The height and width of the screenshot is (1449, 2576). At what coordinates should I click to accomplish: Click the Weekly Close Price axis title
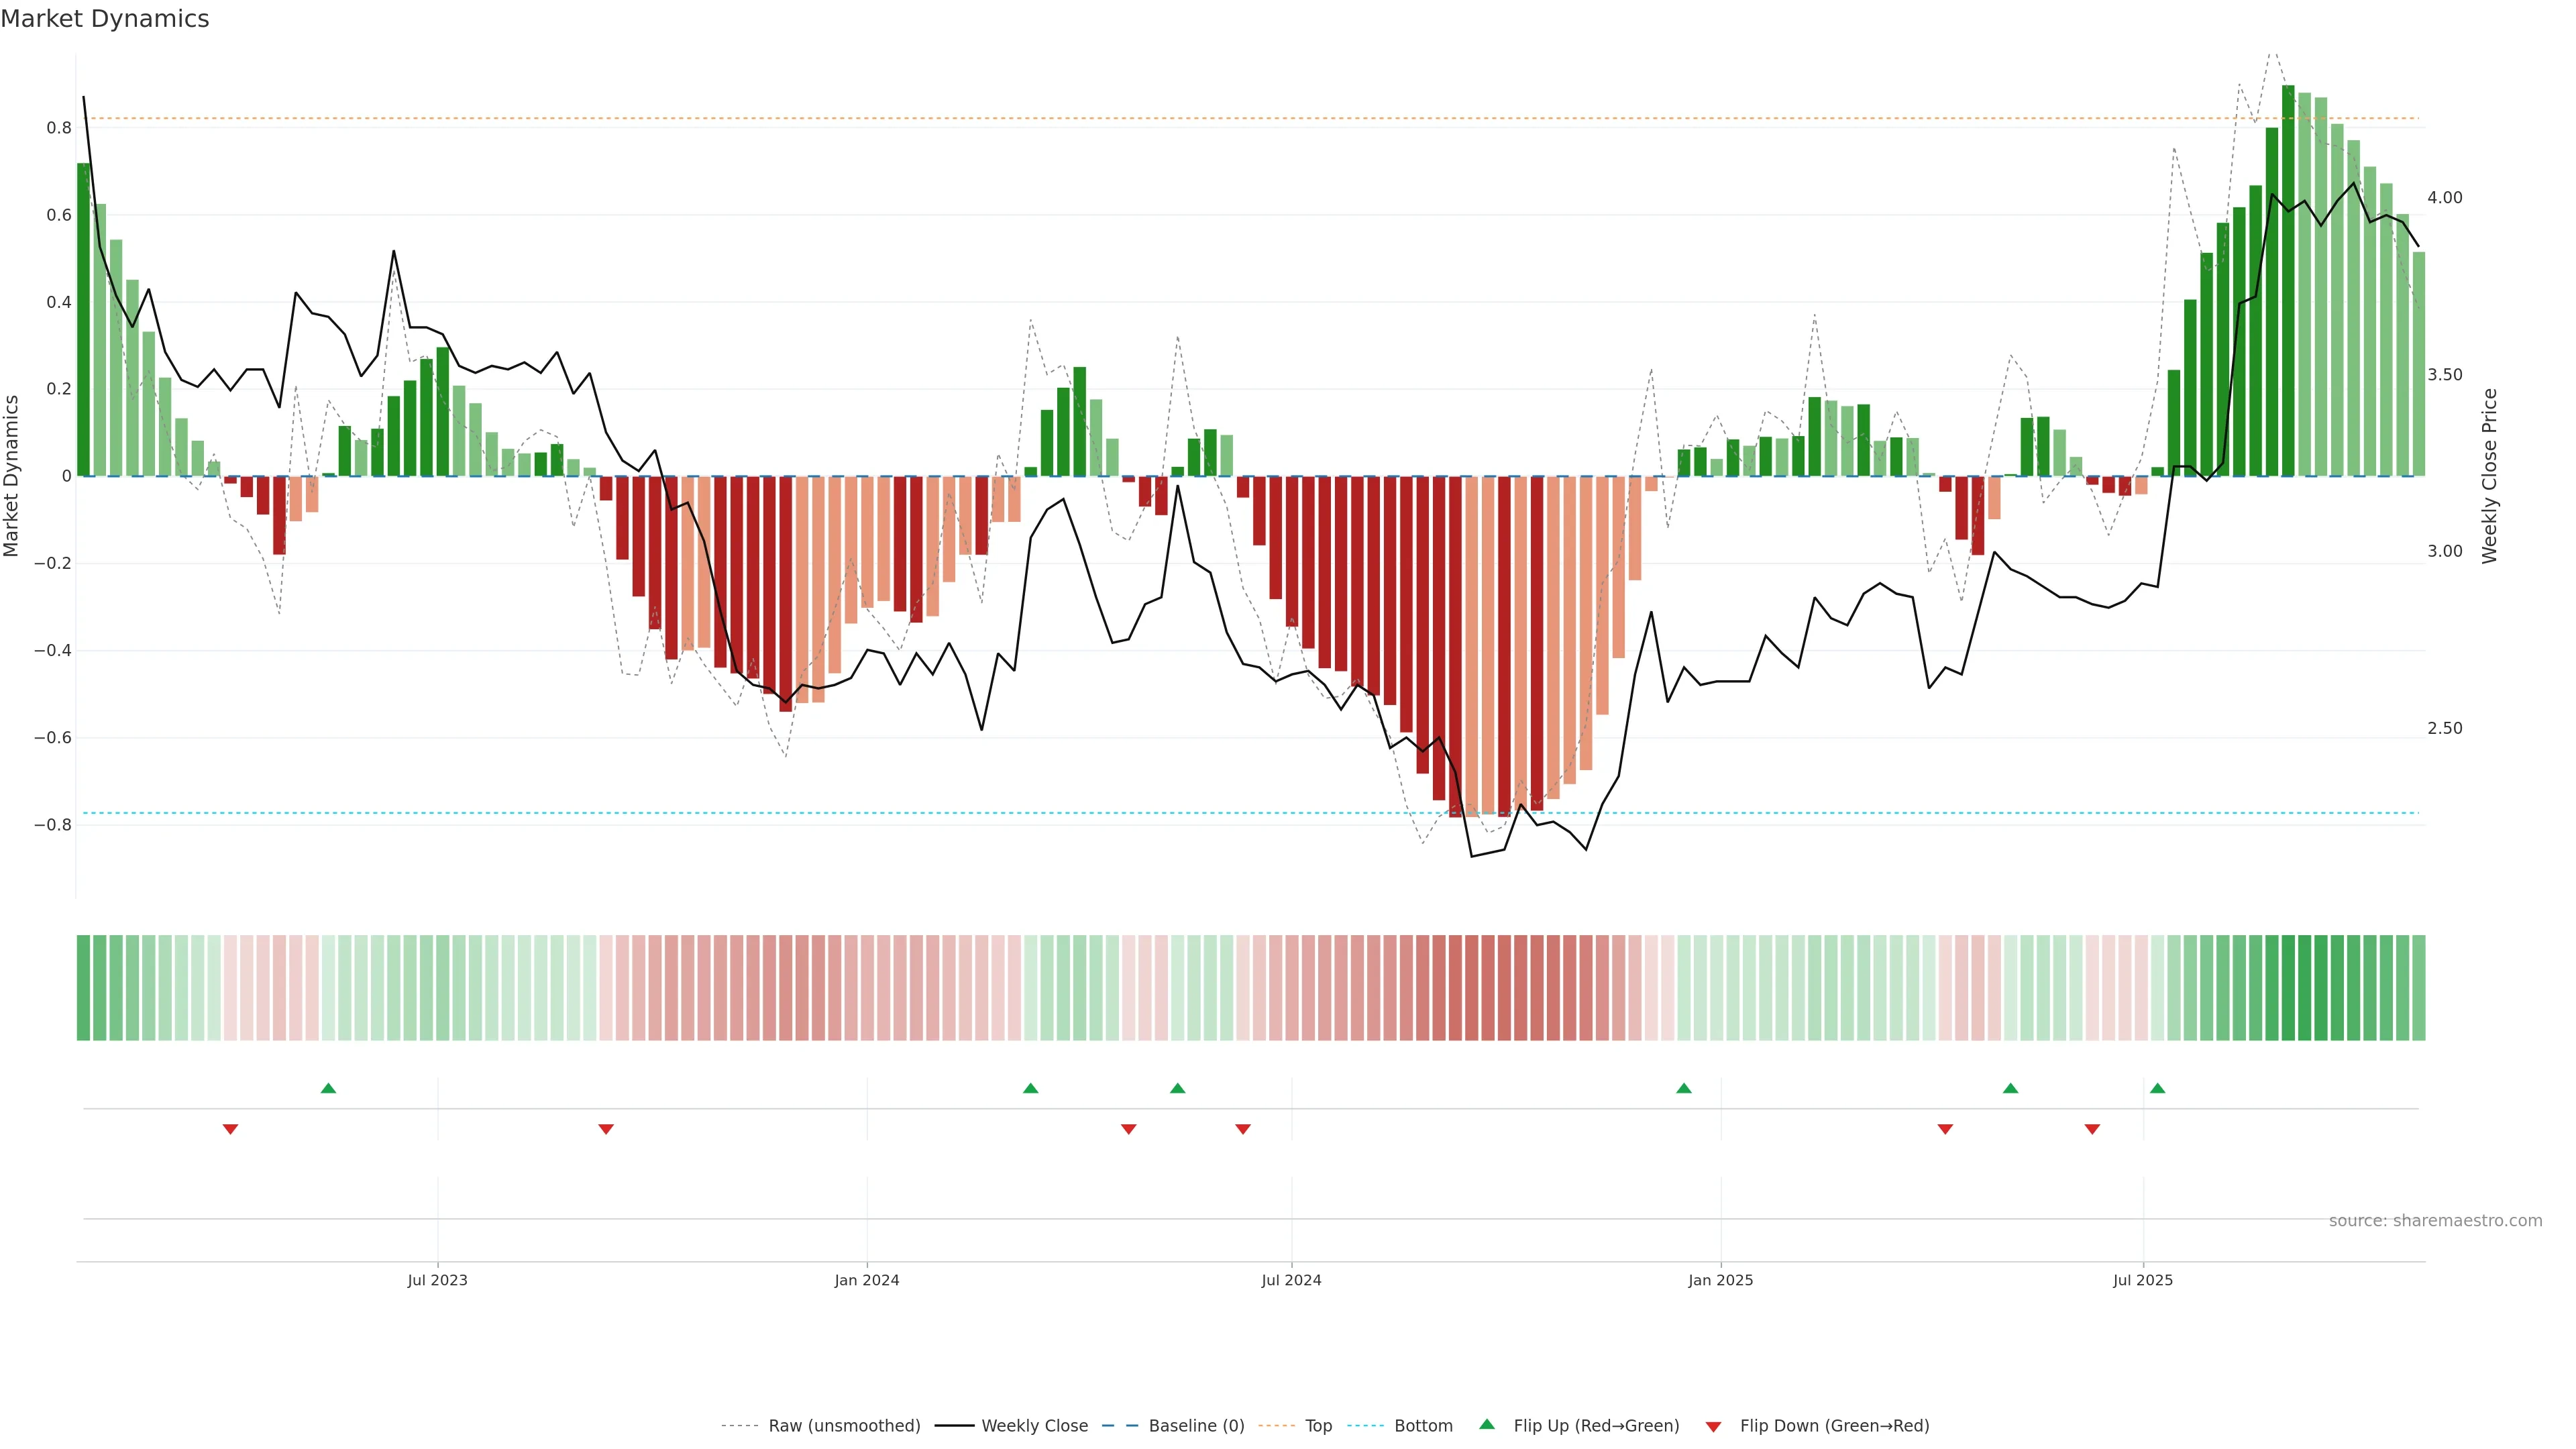(2490, 476)
